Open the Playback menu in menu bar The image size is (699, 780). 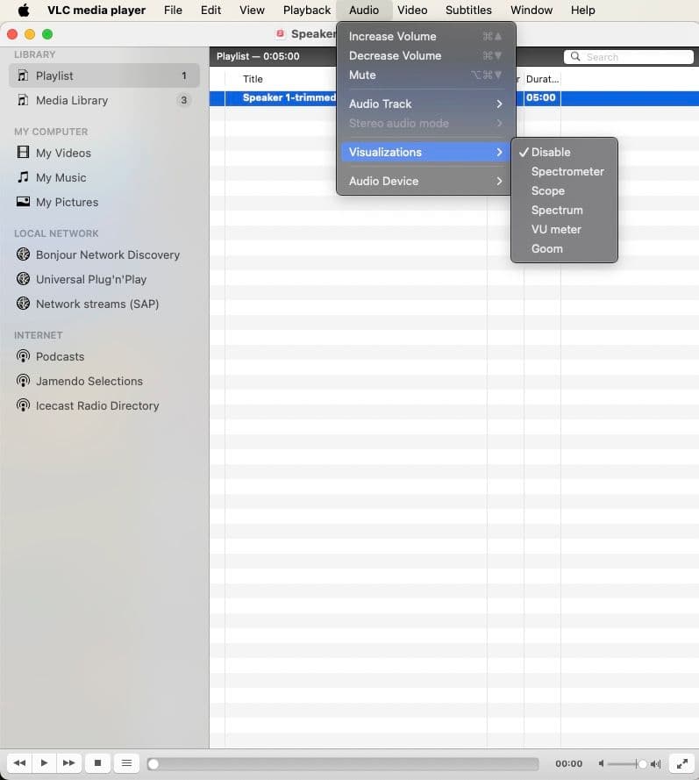(x=306, y=11)
